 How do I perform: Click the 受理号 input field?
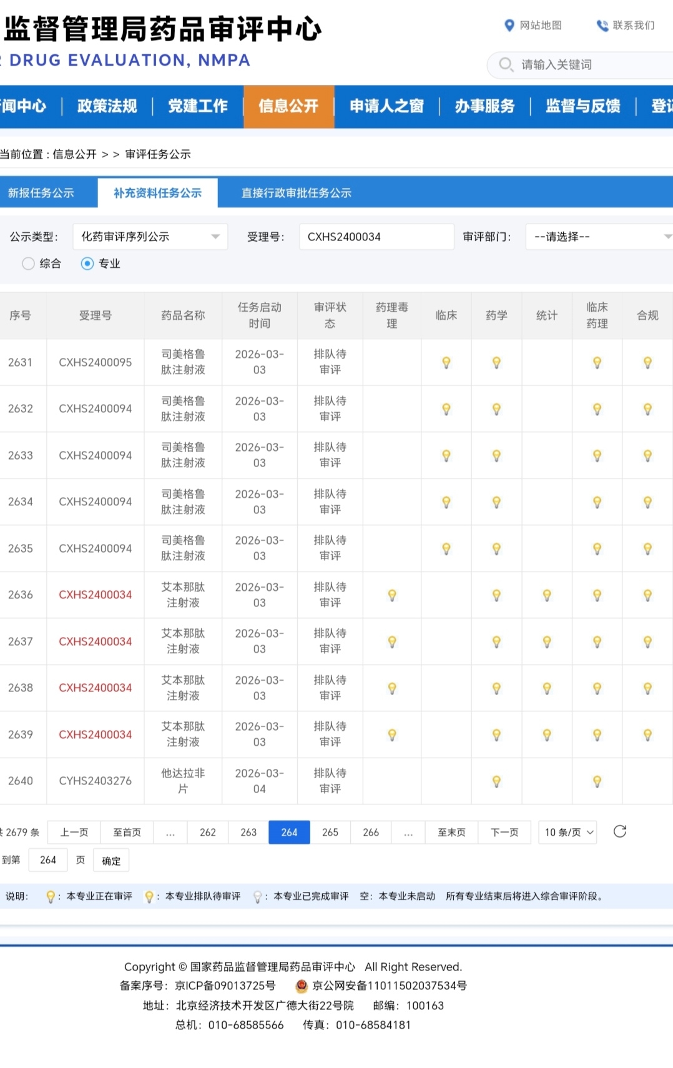coord(376,237)
